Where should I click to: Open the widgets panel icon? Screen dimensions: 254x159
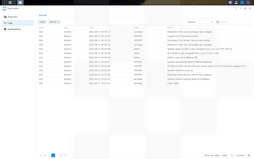pos(242,2)
